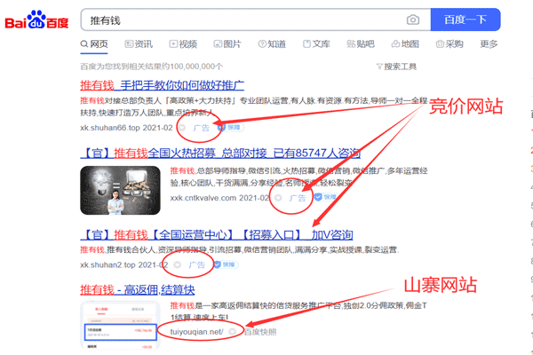
Task: Expand the arrow icon beside the shuhan66.top URL
Action: click(182, 128)
